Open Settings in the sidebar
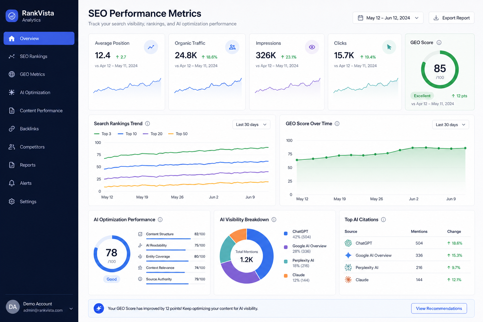The height and width of the screenshot is (322, 483). click(39, 202)
